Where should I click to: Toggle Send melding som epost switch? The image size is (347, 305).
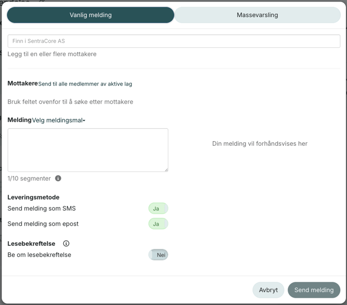tap(158, 224)
